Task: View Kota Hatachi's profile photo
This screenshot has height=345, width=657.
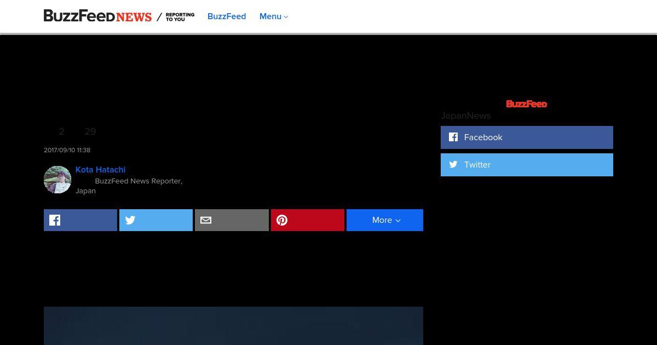Action: coord(57,180)
